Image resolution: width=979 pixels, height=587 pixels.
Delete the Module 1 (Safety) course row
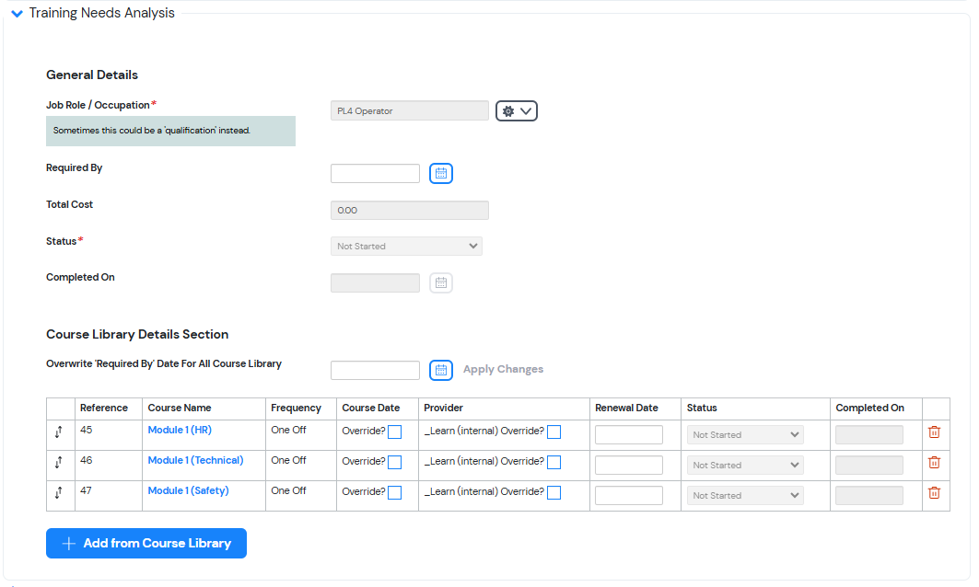click(934, 493)
